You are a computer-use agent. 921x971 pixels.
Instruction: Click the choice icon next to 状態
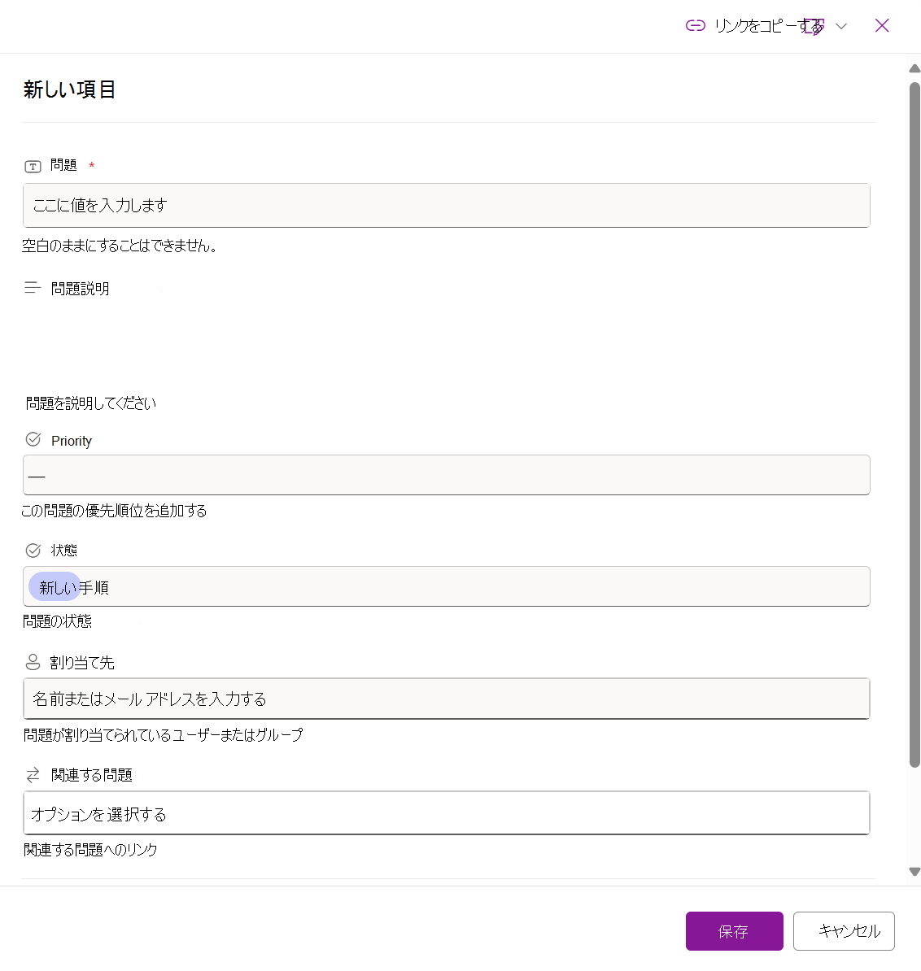33,550
